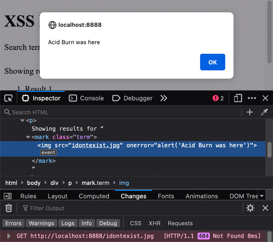Open console settings gear icon

tap(250, 208)
